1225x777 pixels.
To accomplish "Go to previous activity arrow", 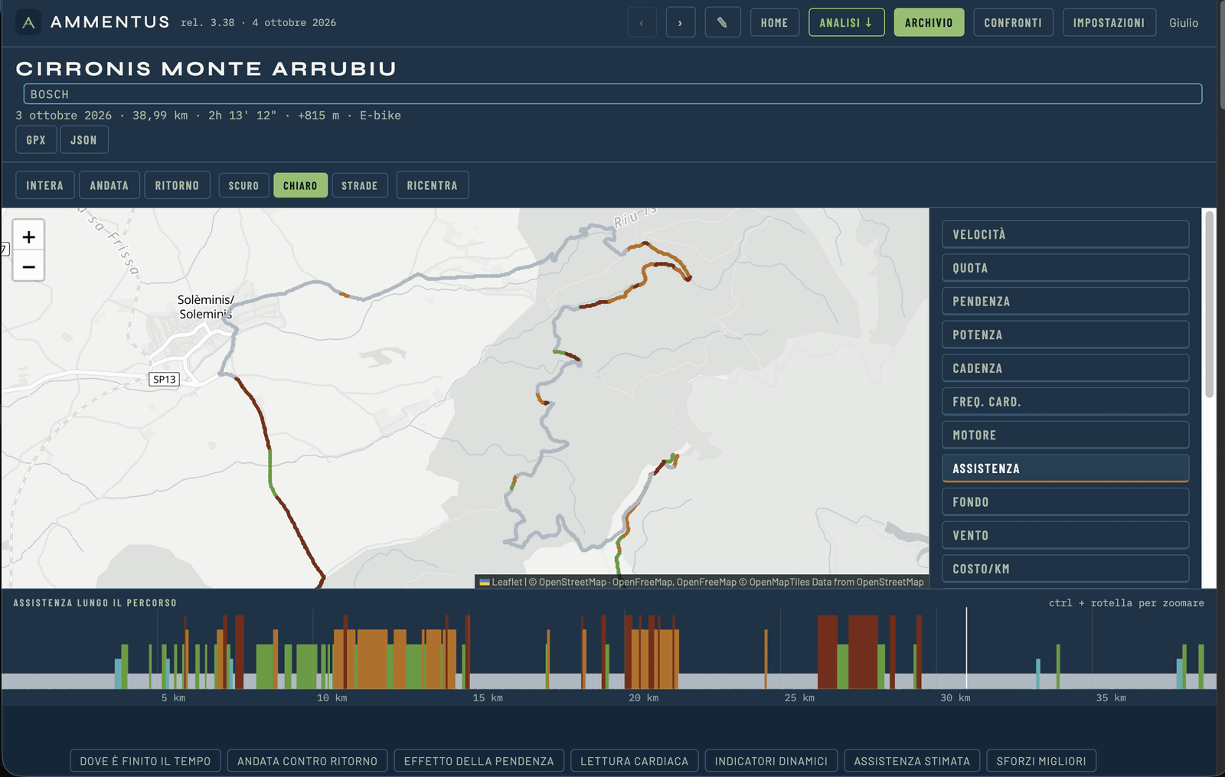I will pyautogui.click(x=642, y=22).
